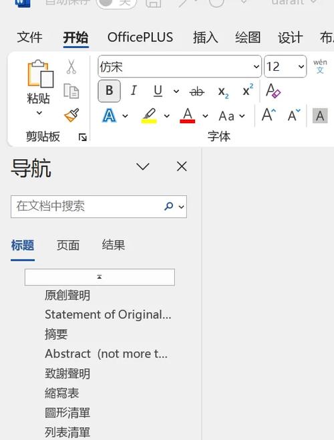Image resolution: width=334 pixels, height=440 pixels.
Task: Select the 结果 navigation tab
Action: point(114,245)
